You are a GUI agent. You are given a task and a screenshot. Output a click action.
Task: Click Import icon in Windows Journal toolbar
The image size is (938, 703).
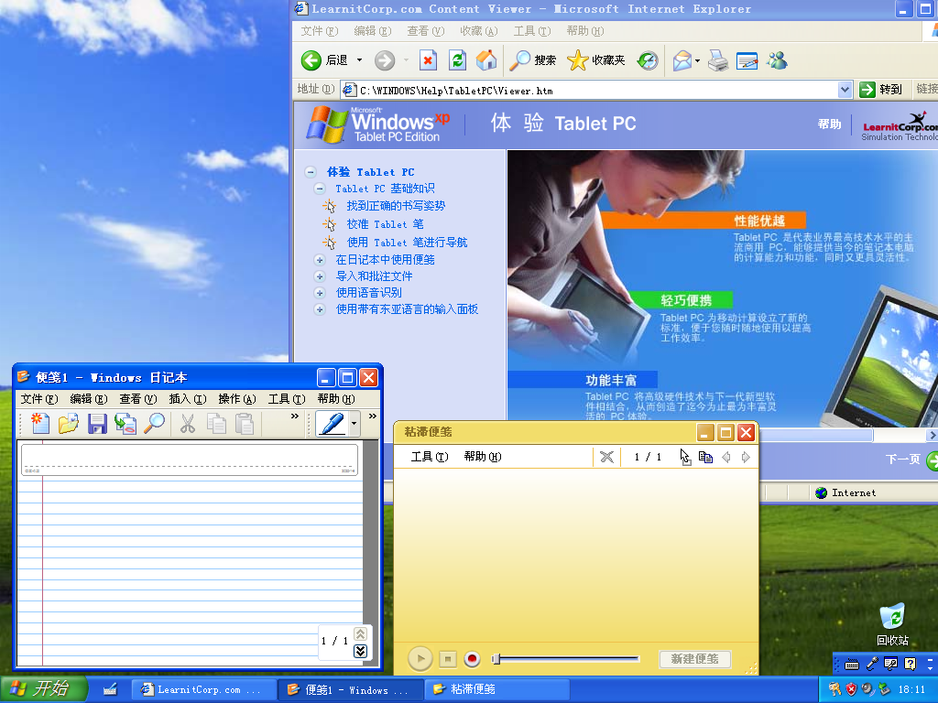point(125,423)
